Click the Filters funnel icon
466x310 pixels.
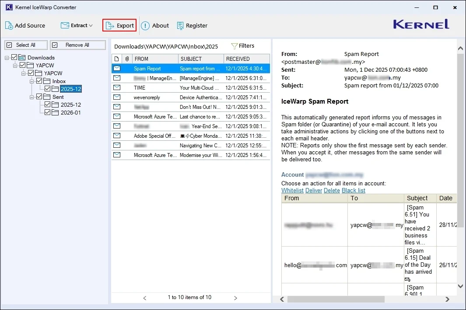(234, 46)
